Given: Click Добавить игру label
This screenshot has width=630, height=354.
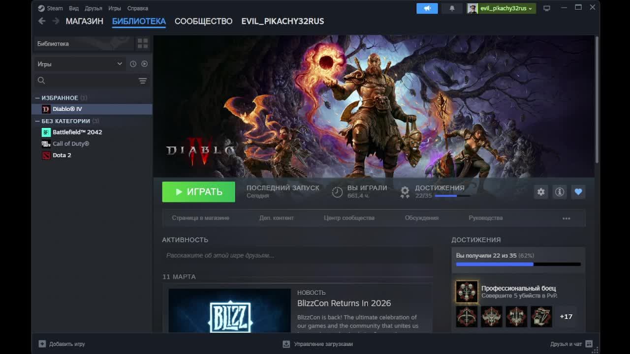Looking at the screenshot, I should click(x=67, y=344).
